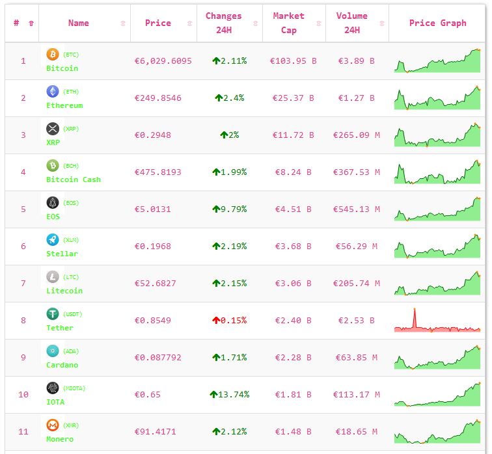Screen dimensions: 492x454
Task: Click the Cardano logo icon
Action: pyautogui.click(x=53, y=351)
